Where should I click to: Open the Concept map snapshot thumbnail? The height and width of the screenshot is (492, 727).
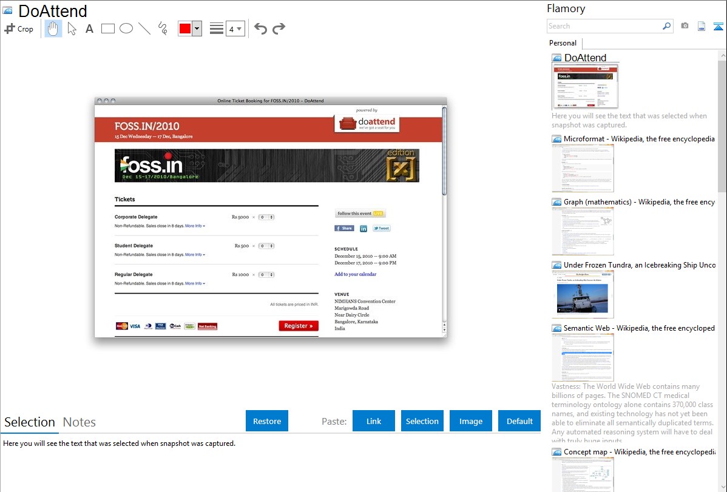pyautogui.click(x=583, y=475)
